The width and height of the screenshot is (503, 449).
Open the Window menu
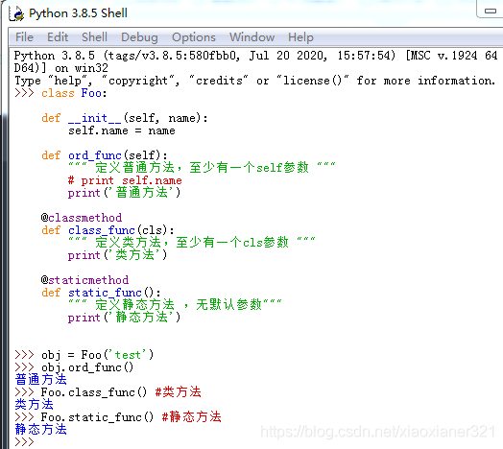[x=251, y=37]
